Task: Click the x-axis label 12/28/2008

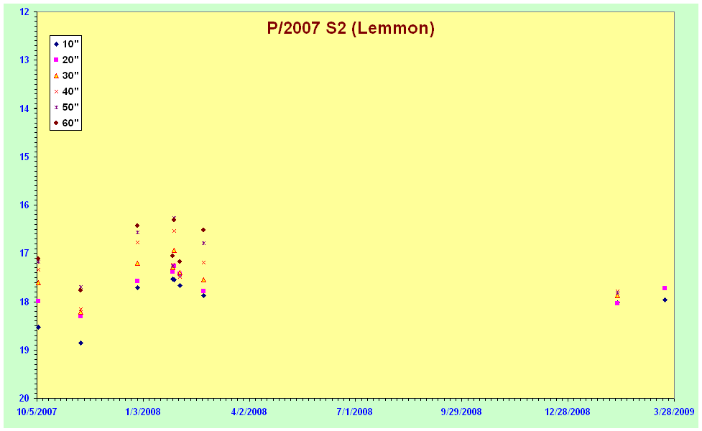Action: 567,412
